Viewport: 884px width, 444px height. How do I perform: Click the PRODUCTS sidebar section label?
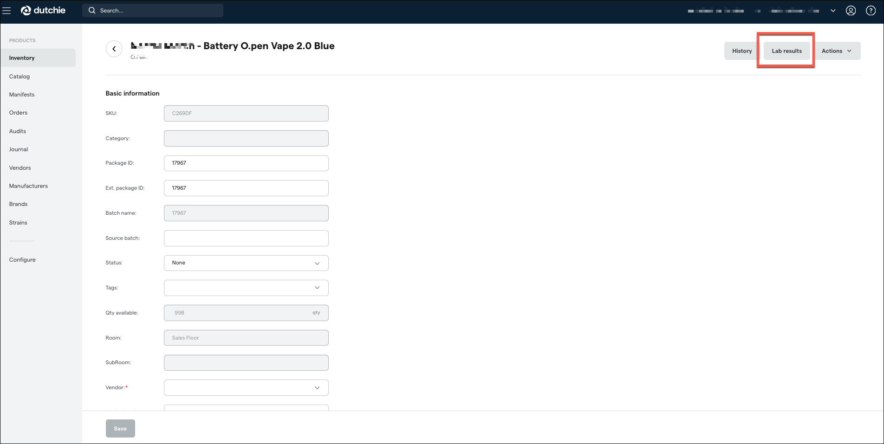pos(22,40)
